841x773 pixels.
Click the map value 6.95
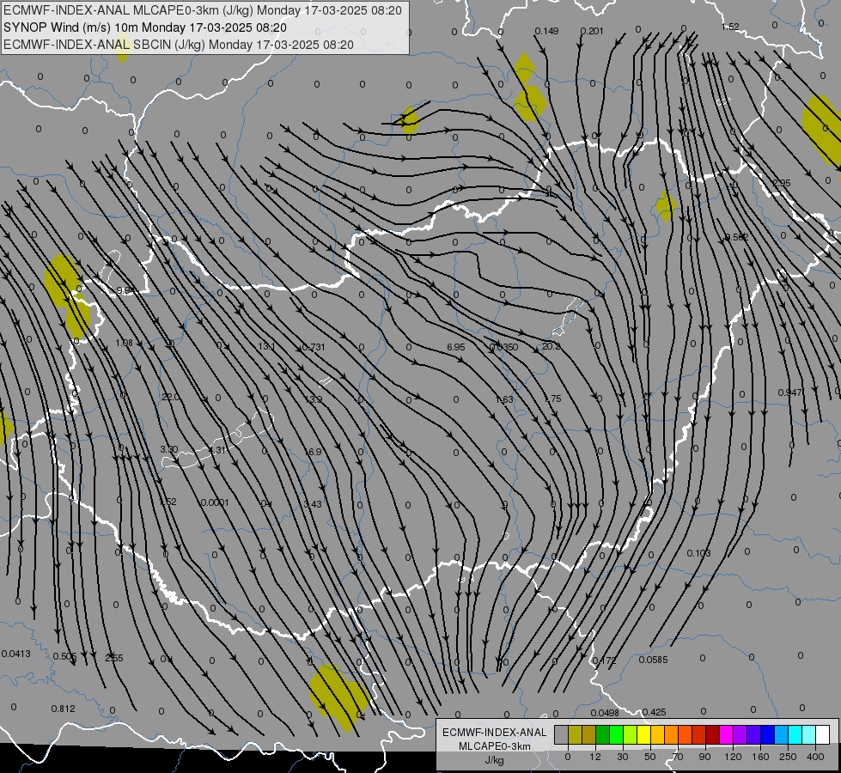coord(456,347)
